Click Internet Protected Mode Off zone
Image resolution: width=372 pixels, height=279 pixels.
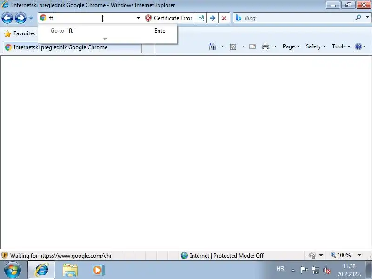click(x=222, y=255)
